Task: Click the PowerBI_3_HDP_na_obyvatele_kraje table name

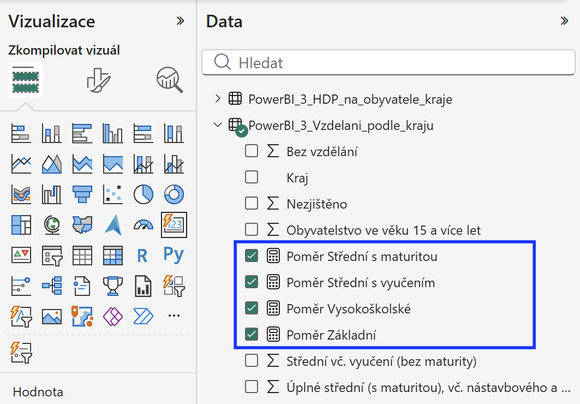Action: (x=350, y=99)
